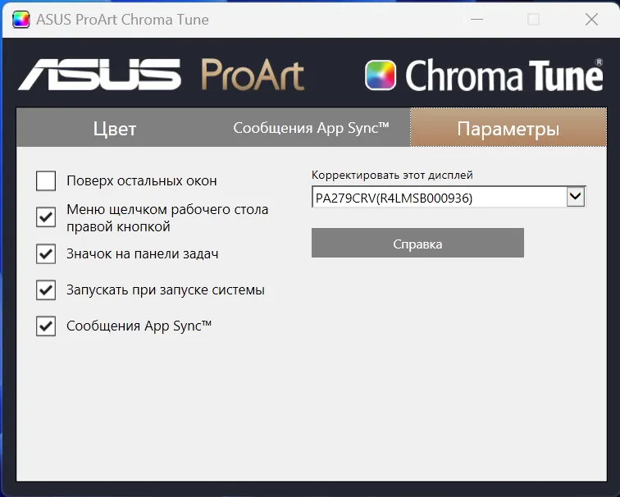Image resolution: width=620 pixels, height=497 pixels.
Task: Select the Параметры tab
Action: [x=508, y=129]
